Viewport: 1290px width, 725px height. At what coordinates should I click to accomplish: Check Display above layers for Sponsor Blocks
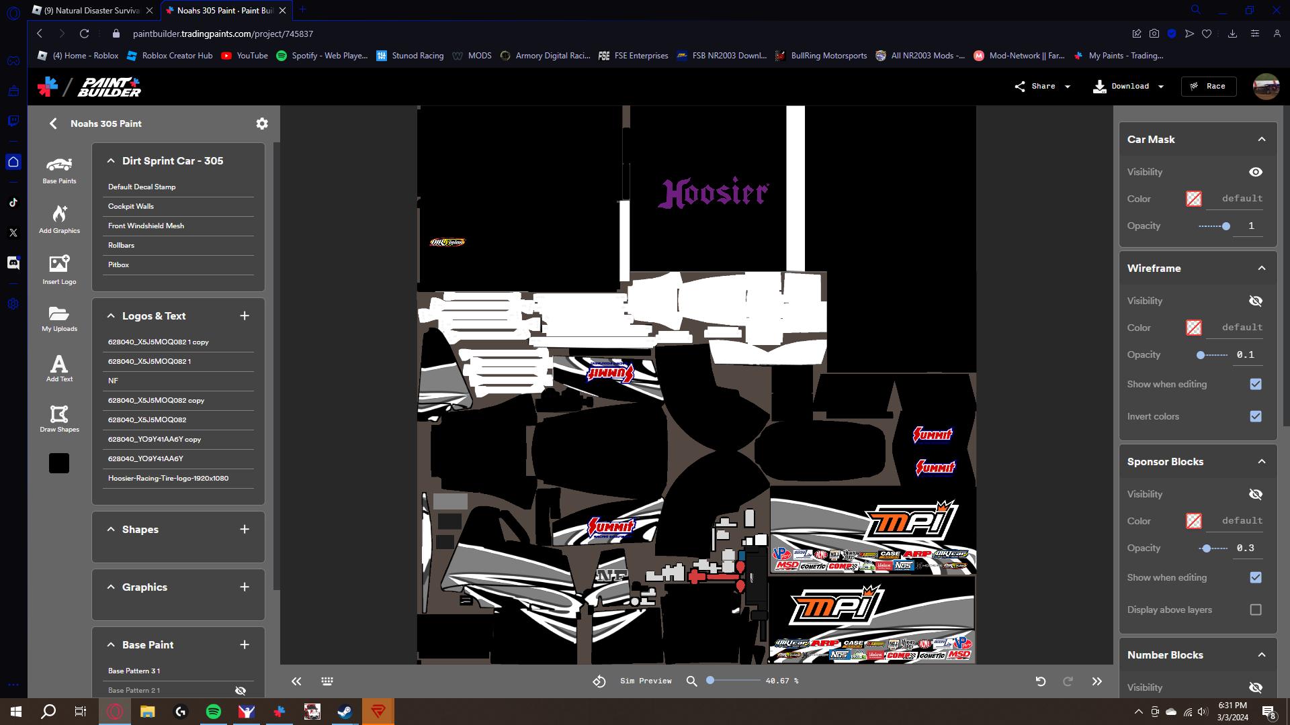point(1254,610)
